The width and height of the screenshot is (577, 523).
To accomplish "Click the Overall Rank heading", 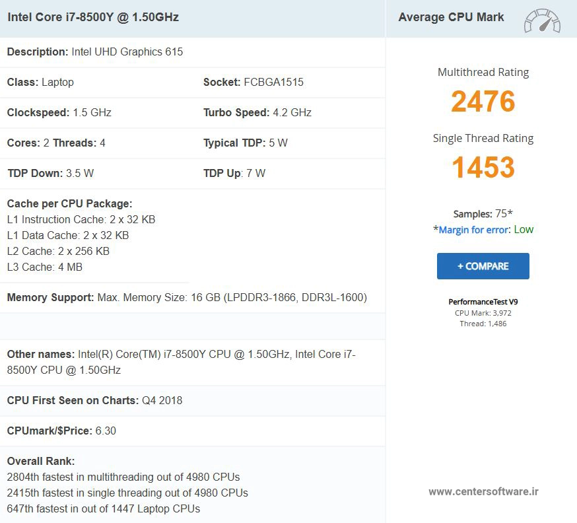I will coord(41,461).
